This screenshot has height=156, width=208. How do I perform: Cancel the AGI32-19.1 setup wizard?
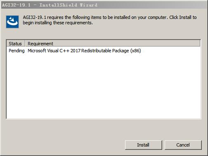click(x=183, y=145)
